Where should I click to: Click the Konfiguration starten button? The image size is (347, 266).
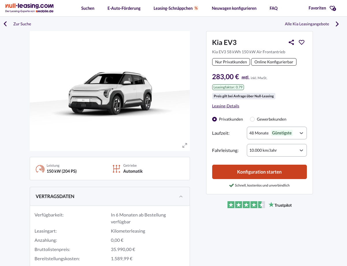259,172
